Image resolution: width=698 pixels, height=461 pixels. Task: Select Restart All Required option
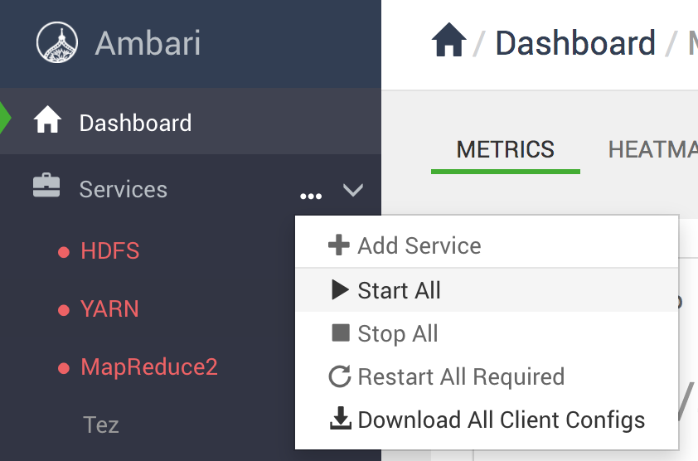[487, 376]
